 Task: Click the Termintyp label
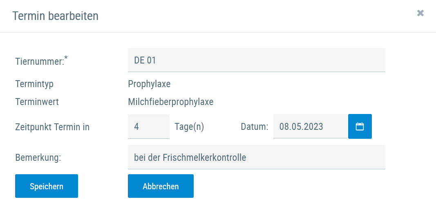click(x=34, y=84)
